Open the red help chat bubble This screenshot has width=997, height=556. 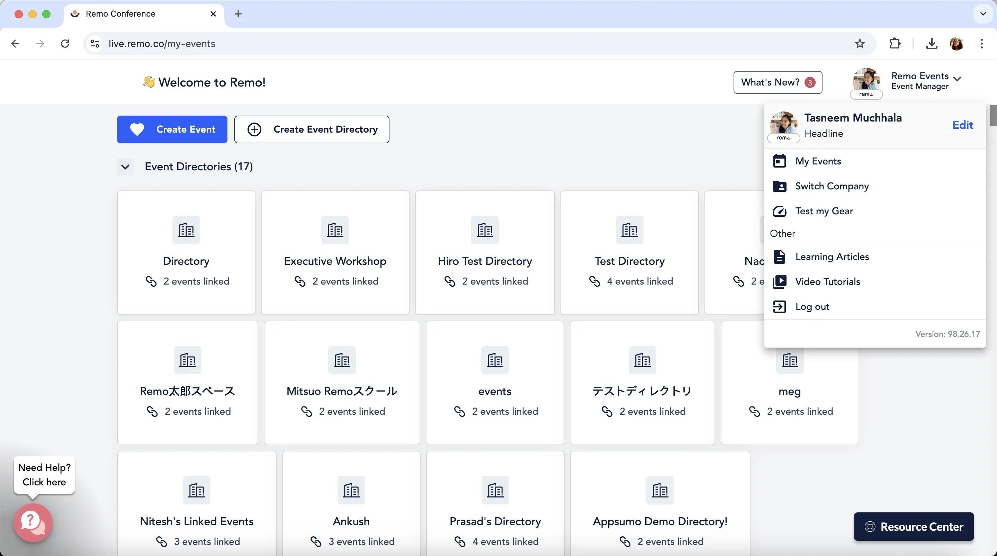[x=33, y=523]
